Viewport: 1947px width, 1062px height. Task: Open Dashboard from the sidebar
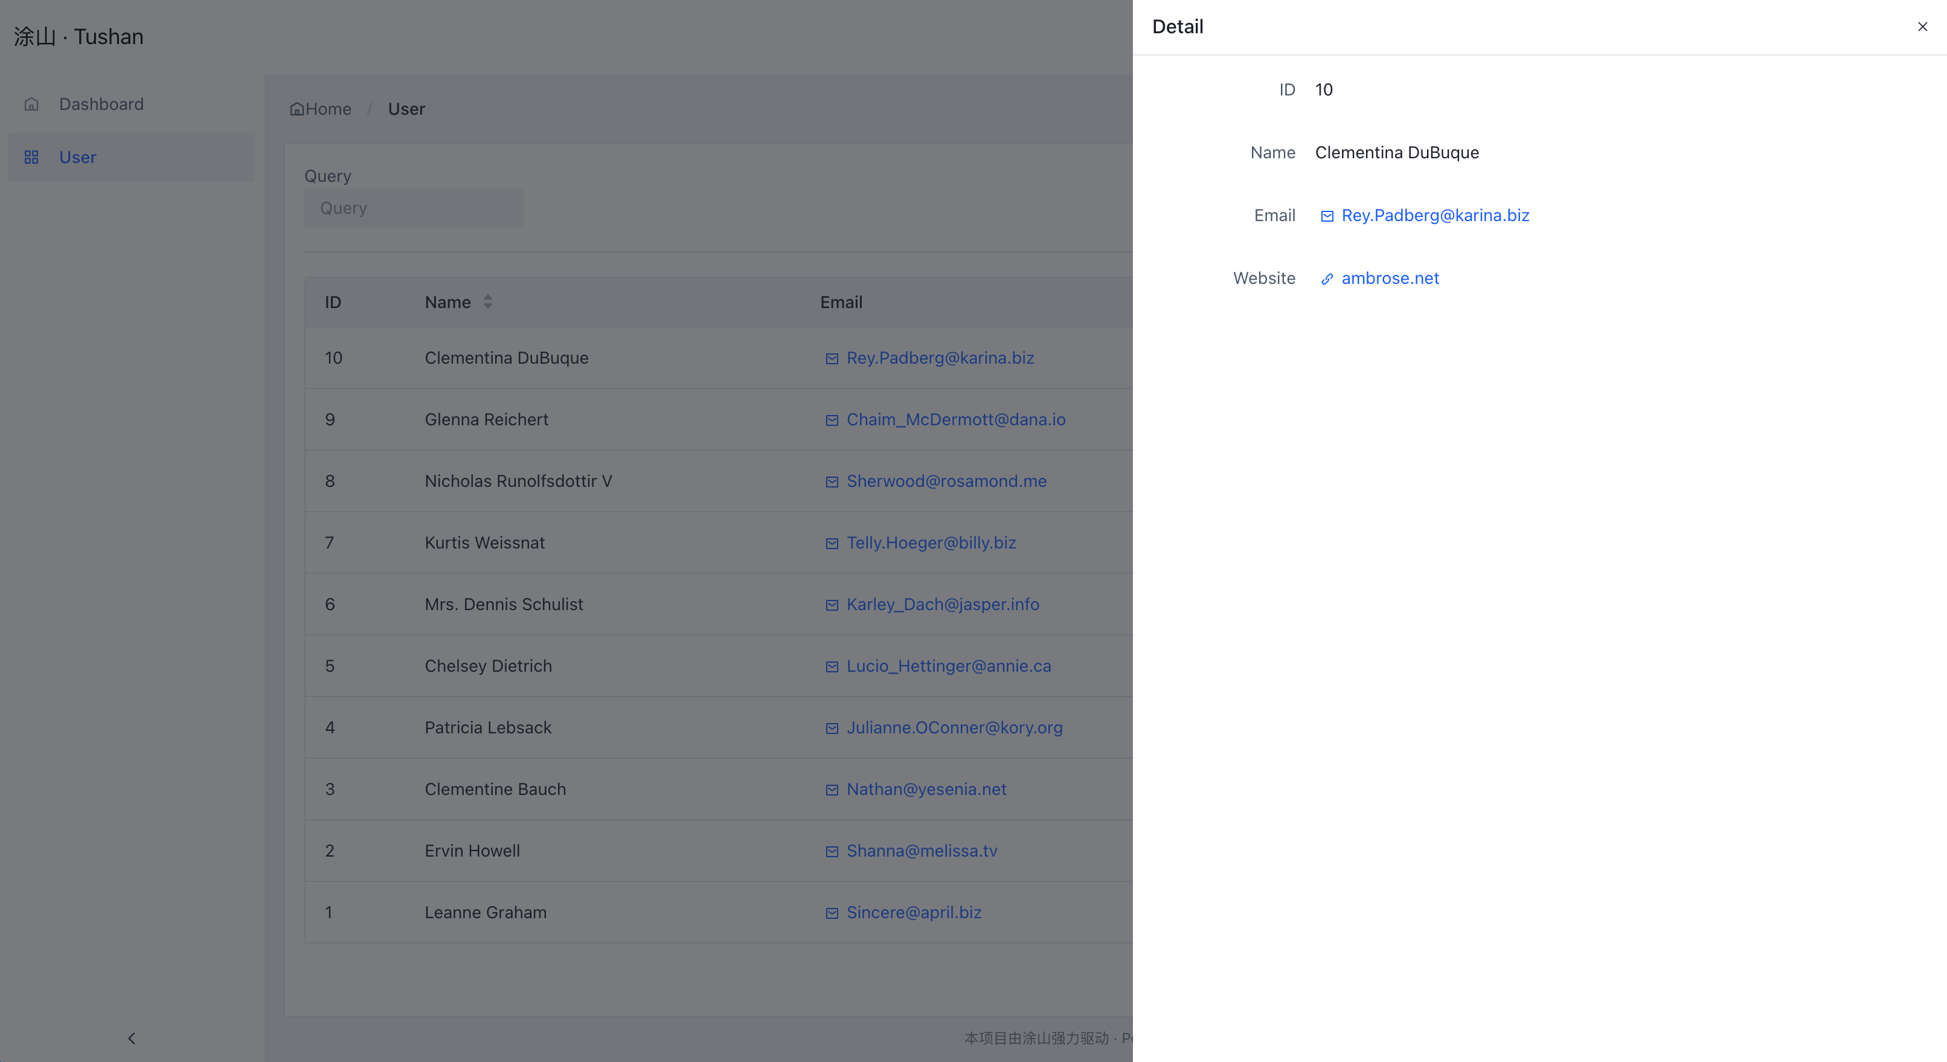click(101, 105)
